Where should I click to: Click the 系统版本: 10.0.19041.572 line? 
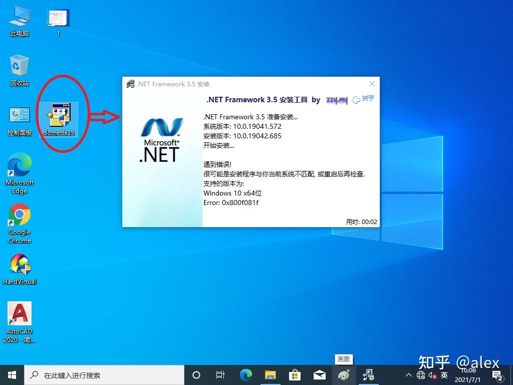coord(242,126)
